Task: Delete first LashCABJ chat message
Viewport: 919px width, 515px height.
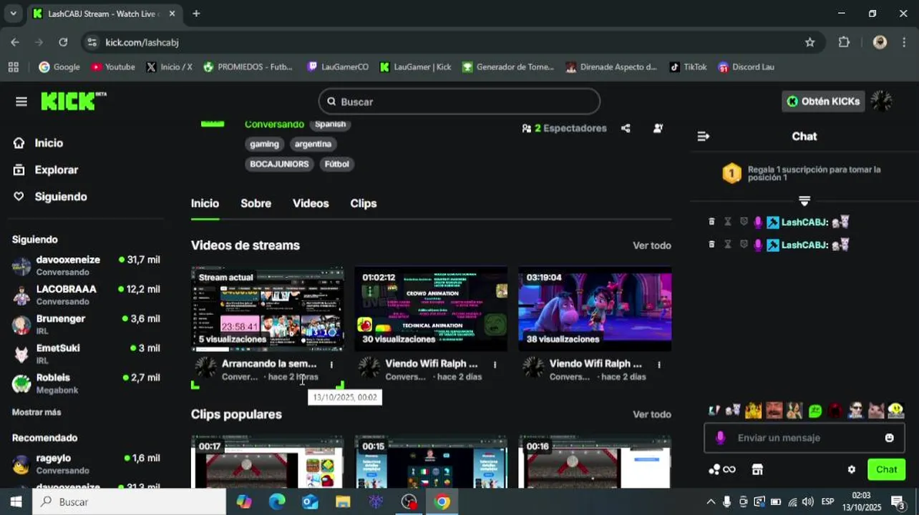Action: pos(711,222)
